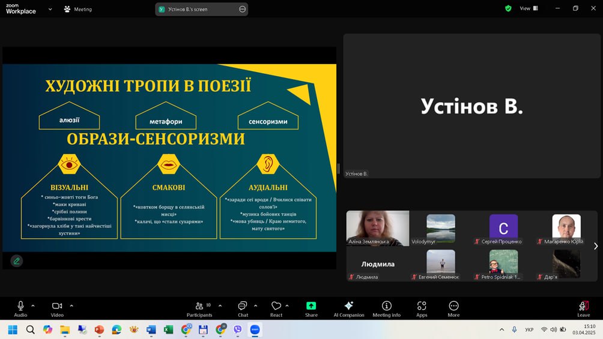This screenshot has height=339, width=603.
Task: Select Аліна Землянська's video thumbnail
Action: coord(377,228)
